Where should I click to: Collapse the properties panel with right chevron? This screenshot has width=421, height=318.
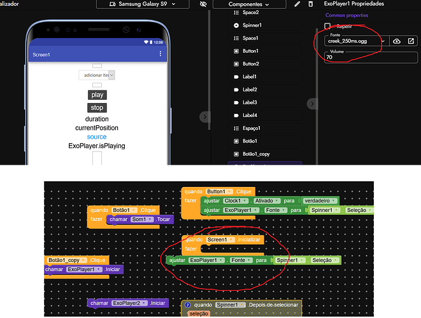pos(312,104)
